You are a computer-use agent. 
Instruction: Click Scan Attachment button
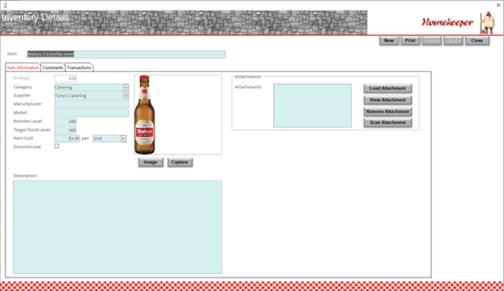(x=388, y=123)
